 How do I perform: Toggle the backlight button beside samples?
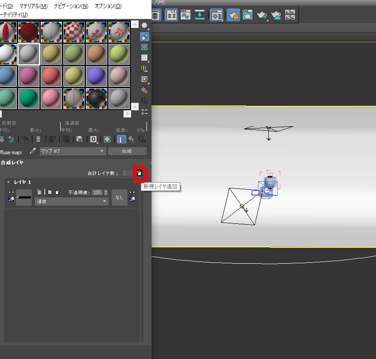pos(144,36)
